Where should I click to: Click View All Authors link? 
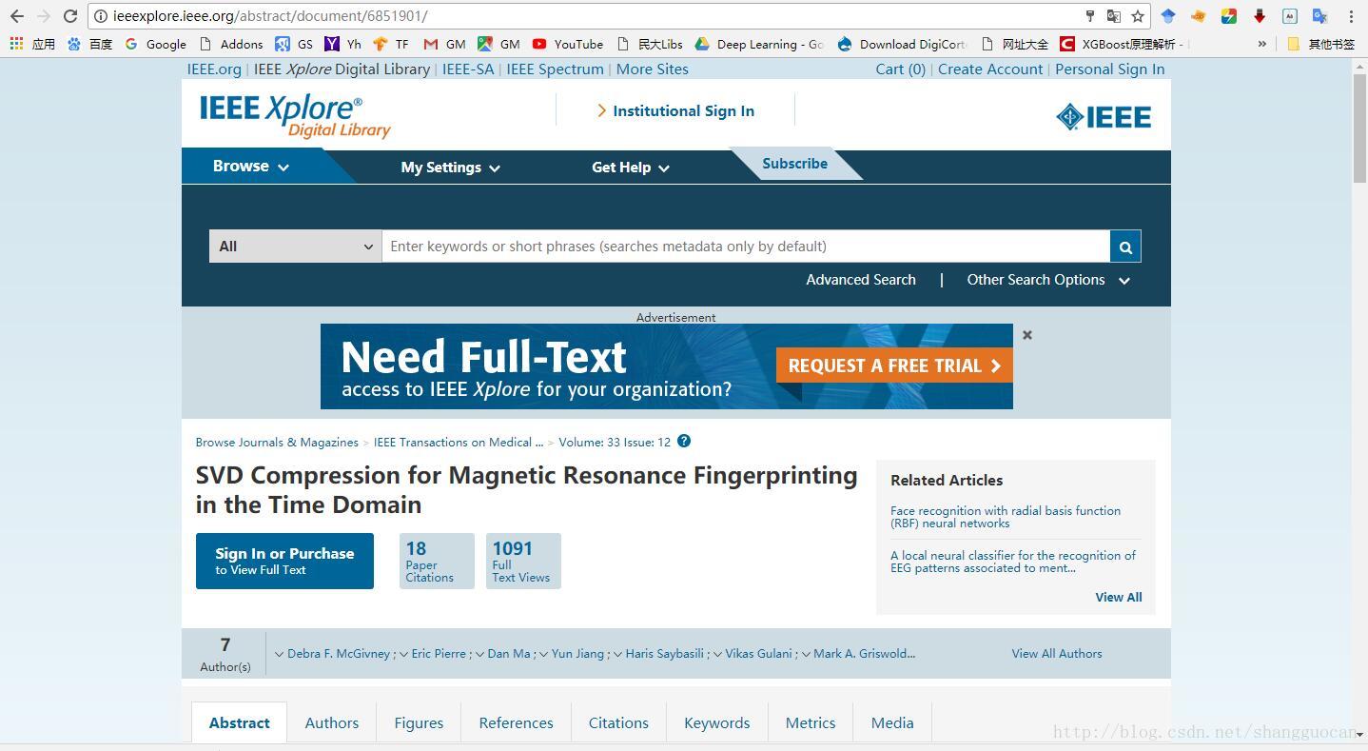1057,653
